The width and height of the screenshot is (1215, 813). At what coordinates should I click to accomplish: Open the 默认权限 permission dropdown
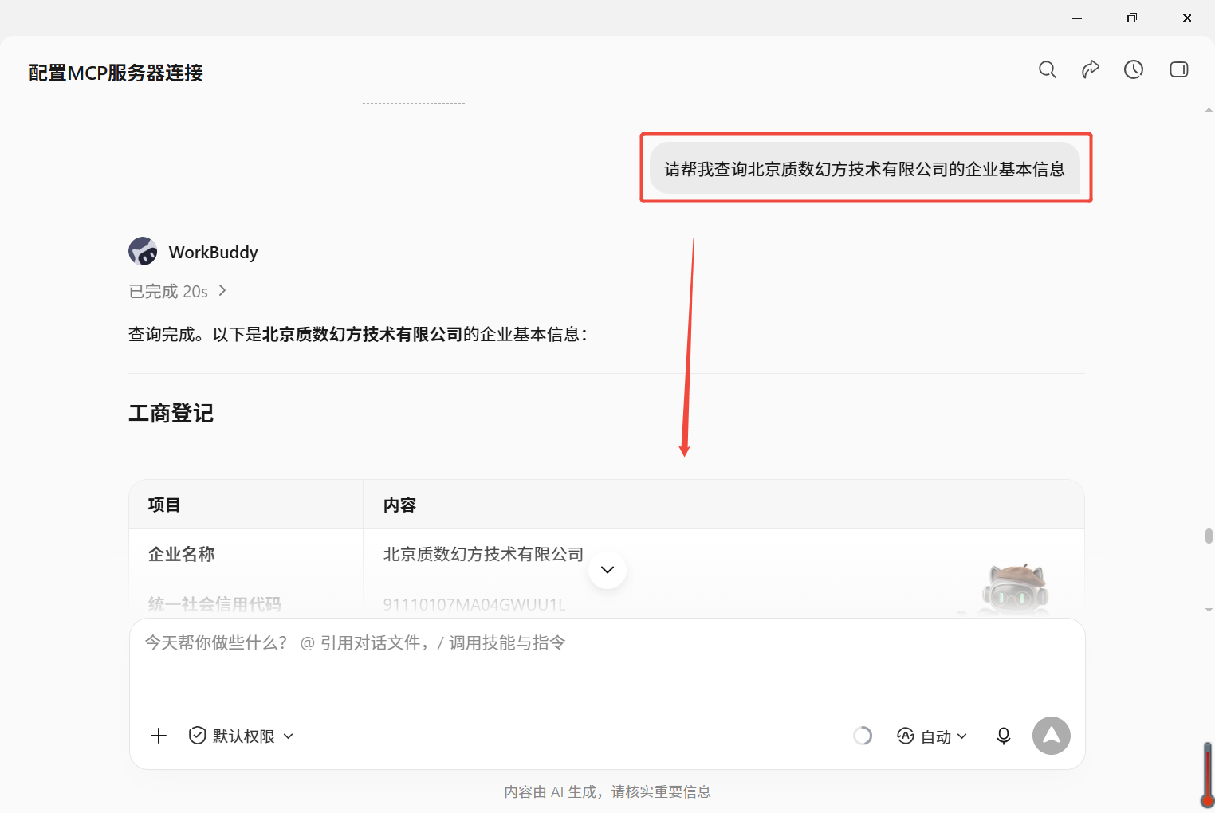point(242,736)
